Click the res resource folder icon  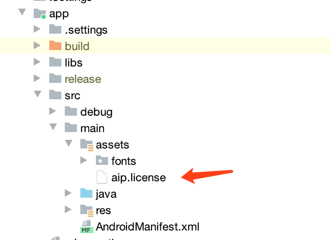pos(87,211)
